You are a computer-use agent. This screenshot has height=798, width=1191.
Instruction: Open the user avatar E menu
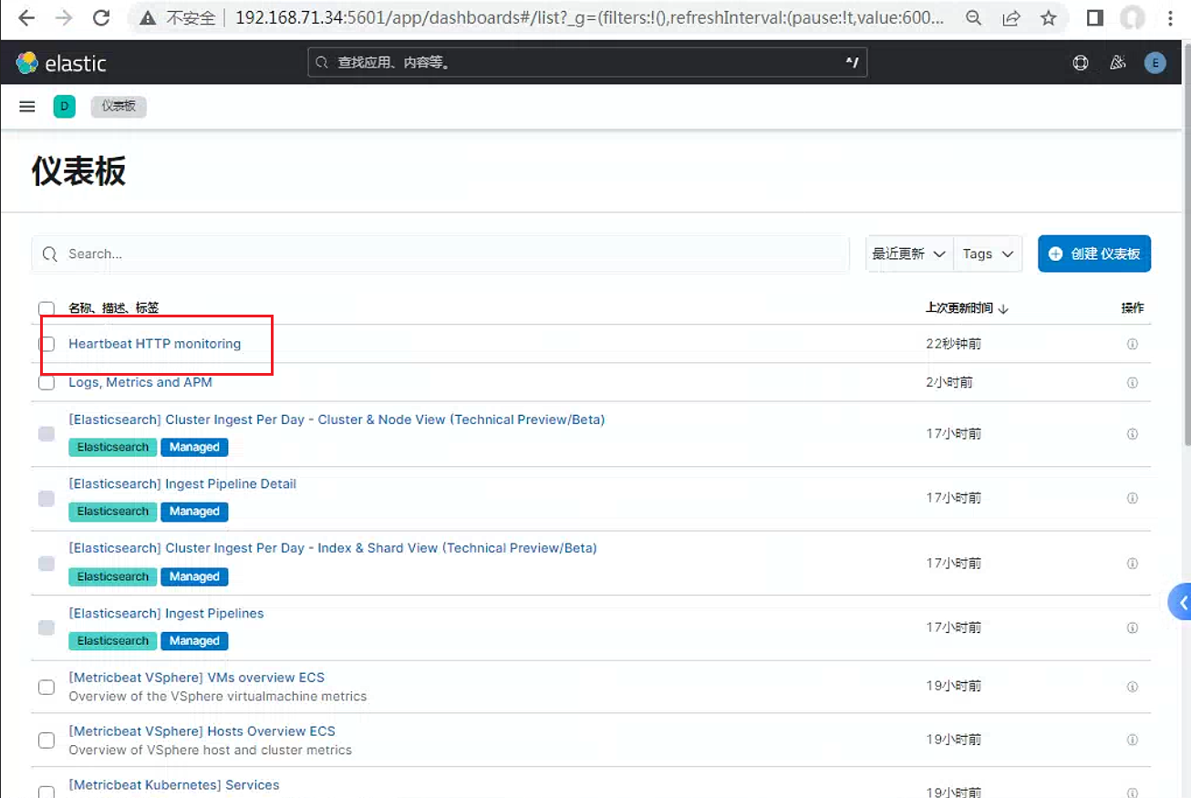click(x=1155, y=63)
